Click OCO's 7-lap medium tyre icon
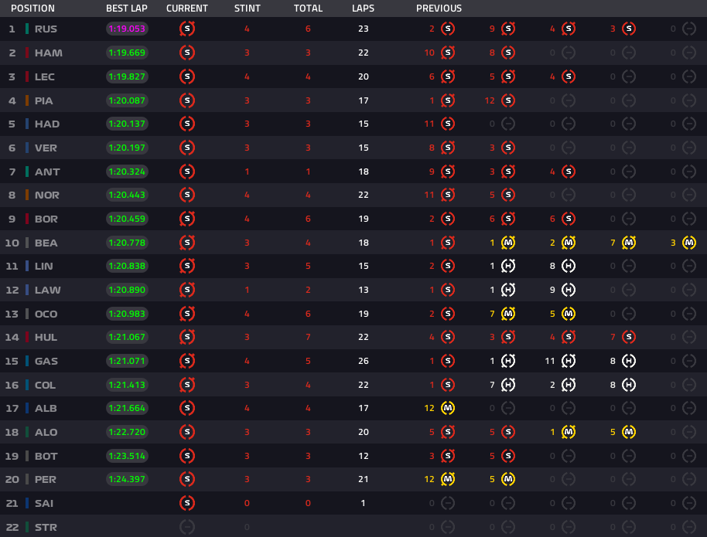This screenshot has height=537, width=707. 507,314
